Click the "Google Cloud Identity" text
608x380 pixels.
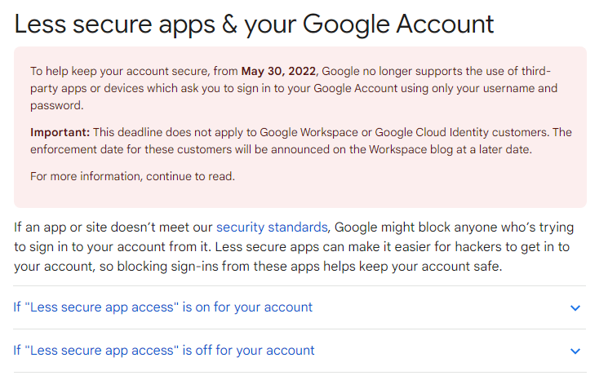pyautogui.click(x=432, y=132)
